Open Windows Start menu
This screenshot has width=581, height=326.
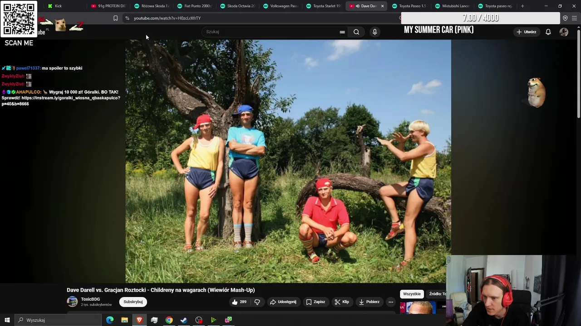pyautogui.click(x=7, y=320)
